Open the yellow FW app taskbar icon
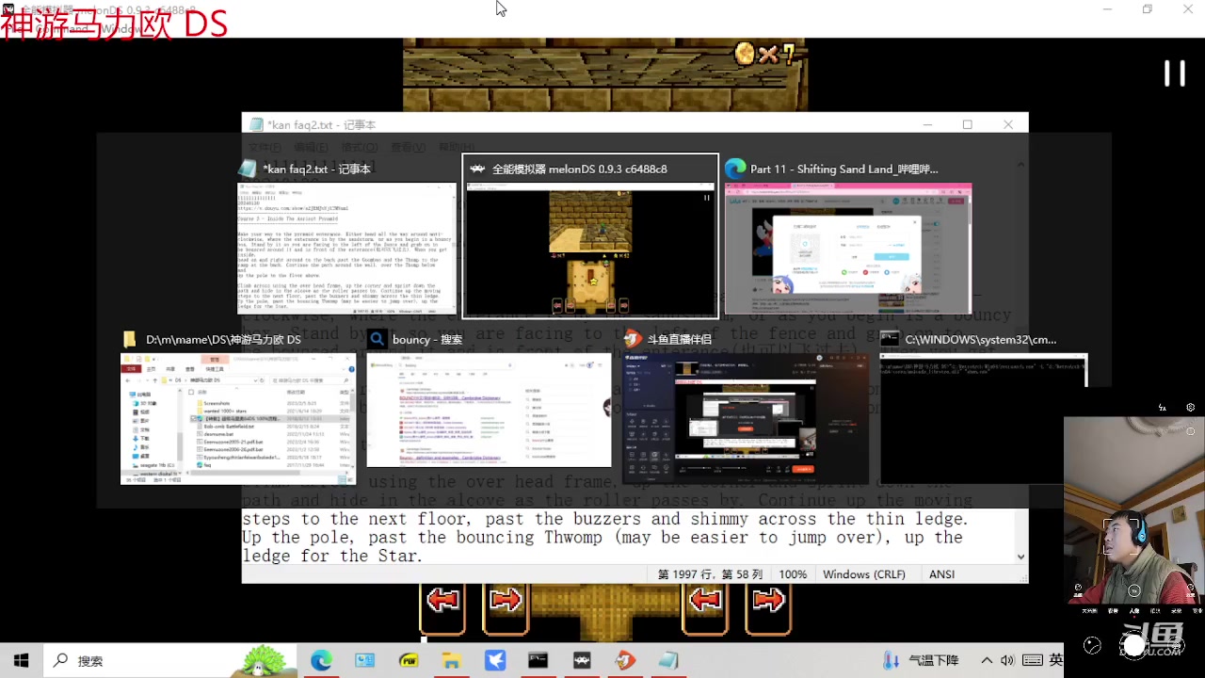 click(409, 660)
